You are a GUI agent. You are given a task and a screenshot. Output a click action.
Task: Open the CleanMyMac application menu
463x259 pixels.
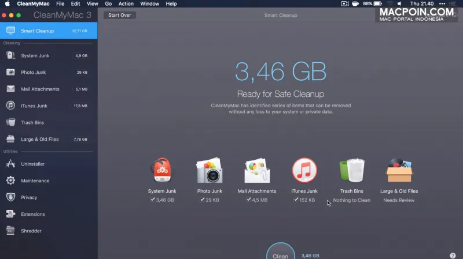tap(34, 3)
